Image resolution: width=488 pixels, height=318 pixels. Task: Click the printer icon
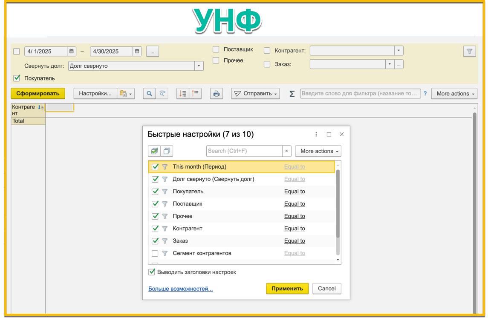point(217,94)
